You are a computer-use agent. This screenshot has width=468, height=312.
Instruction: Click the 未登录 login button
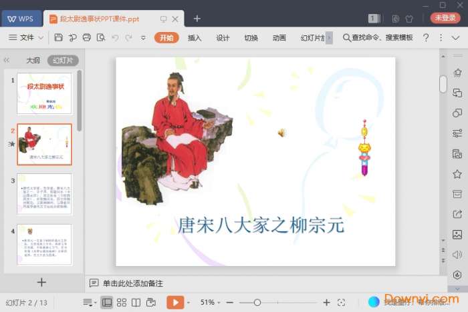click(x=445, y=18)
